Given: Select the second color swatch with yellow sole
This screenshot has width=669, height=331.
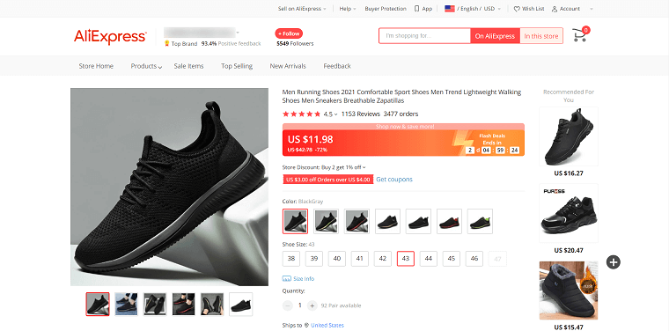Looking at the screenshot, I should tap(327, 221).
